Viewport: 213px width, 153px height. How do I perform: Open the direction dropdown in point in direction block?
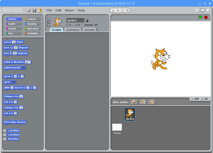click(28, 62)
